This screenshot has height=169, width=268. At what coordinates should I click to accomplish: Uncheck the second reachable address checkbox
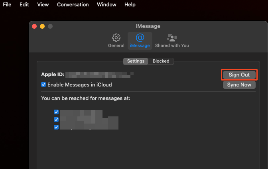56,120
